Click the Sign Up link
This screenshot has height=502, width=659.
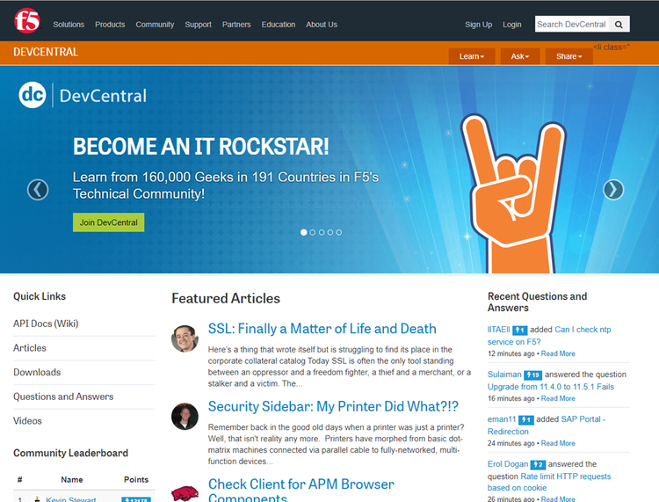pos(478,25)
